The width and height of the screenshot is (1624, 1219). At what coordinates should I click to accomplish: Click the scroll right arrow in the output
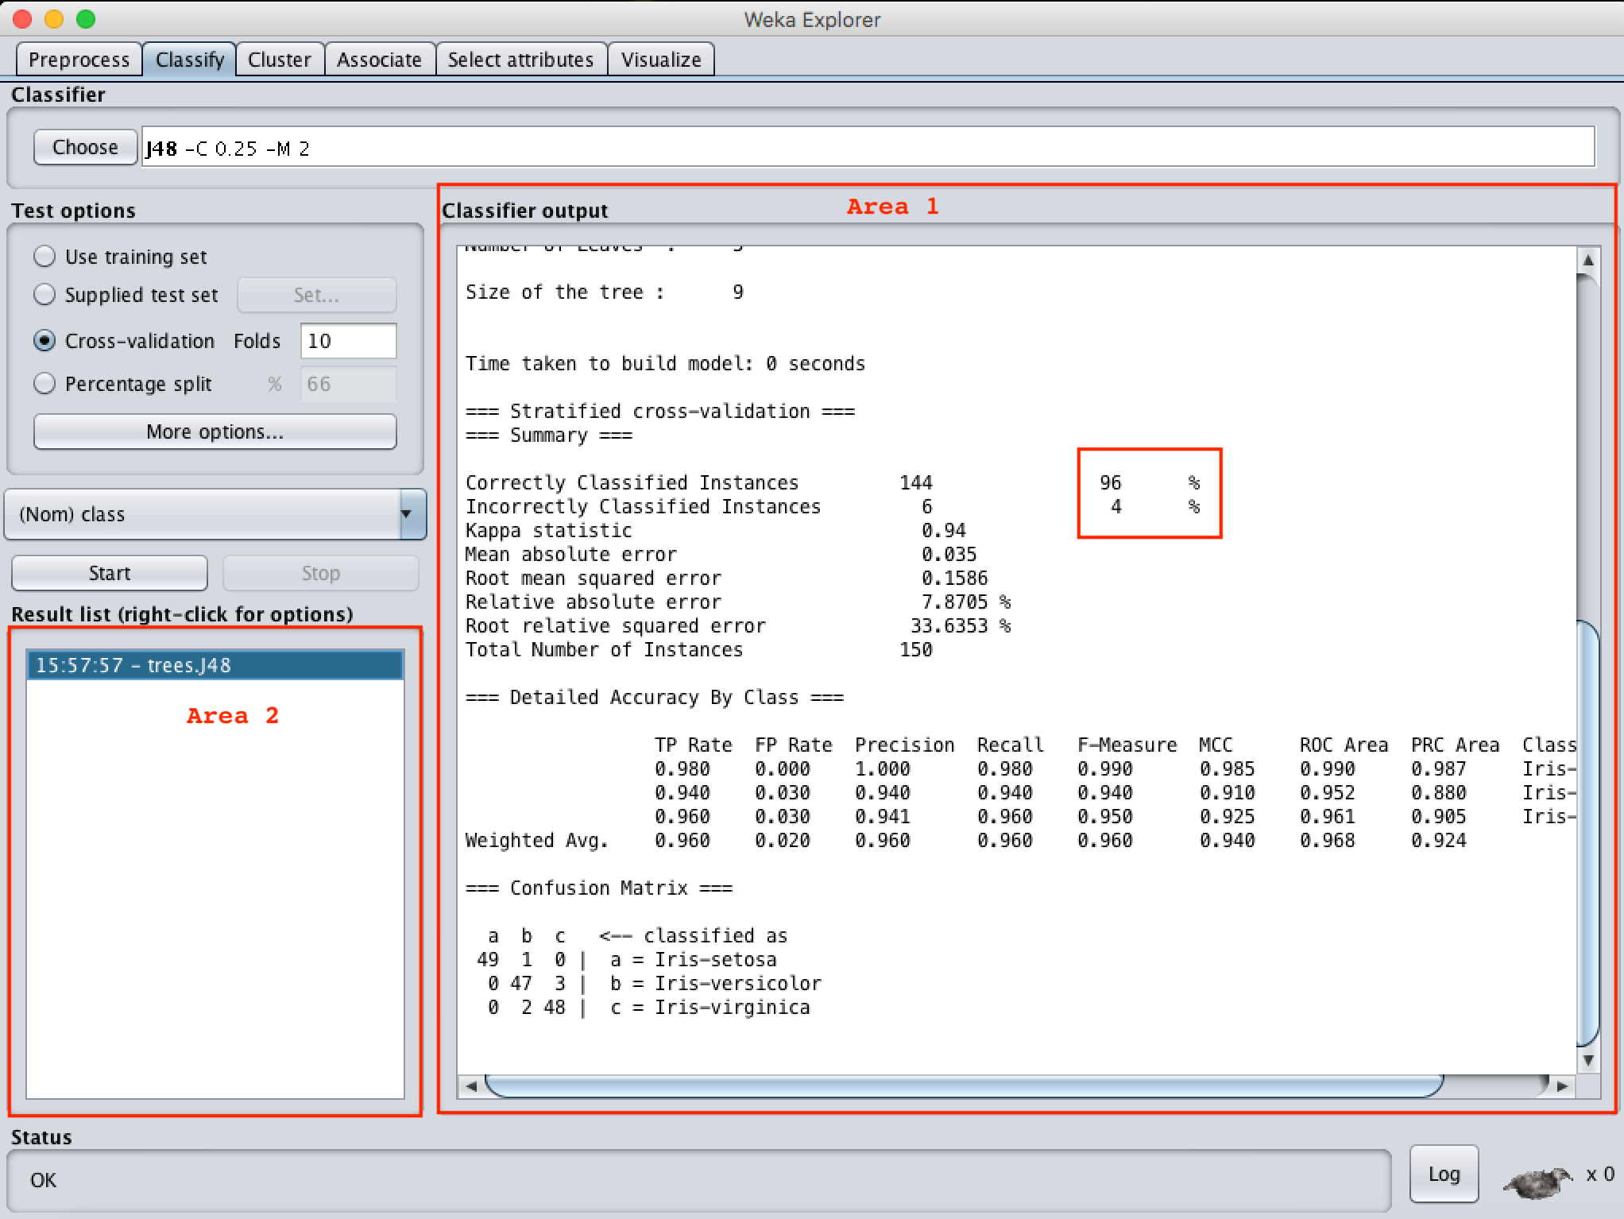pyautogui.click(x=1562, y=1085)
